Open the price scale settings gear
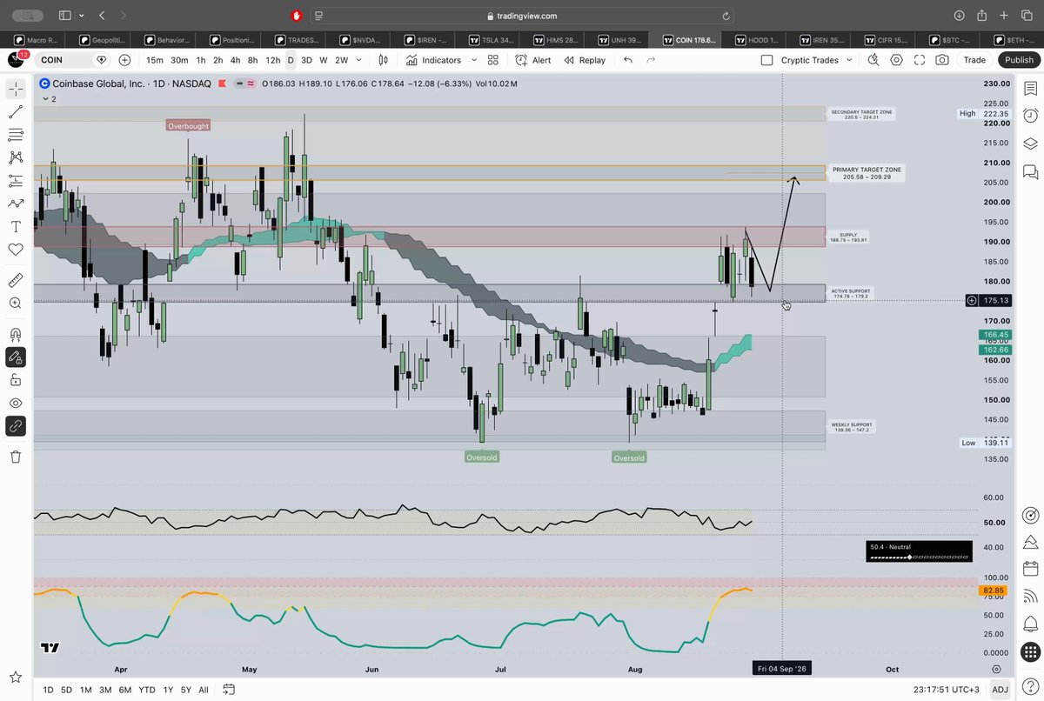This screenshot has width=1044, height=701. [x=996, y=670]
